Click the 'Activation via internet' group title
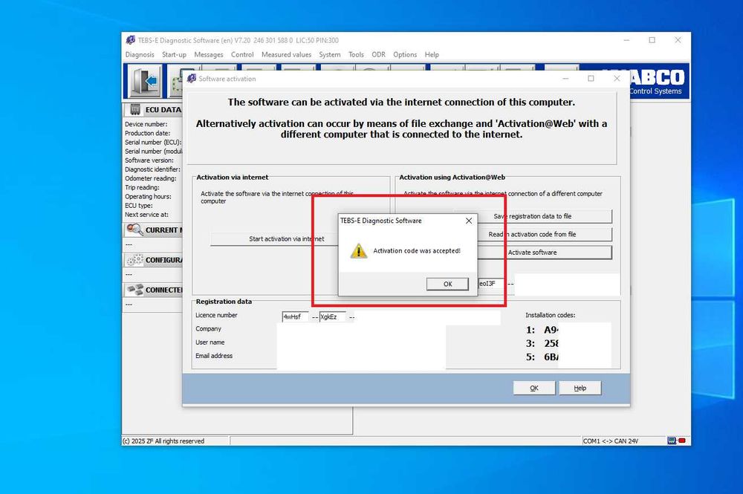The image size is (743, 494). [232, 177]
